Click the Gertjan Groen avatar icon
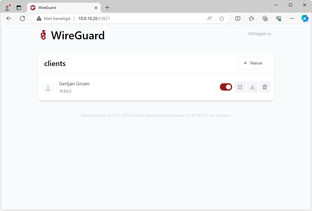Screen dimensions: 312x211 coord(48,88)
